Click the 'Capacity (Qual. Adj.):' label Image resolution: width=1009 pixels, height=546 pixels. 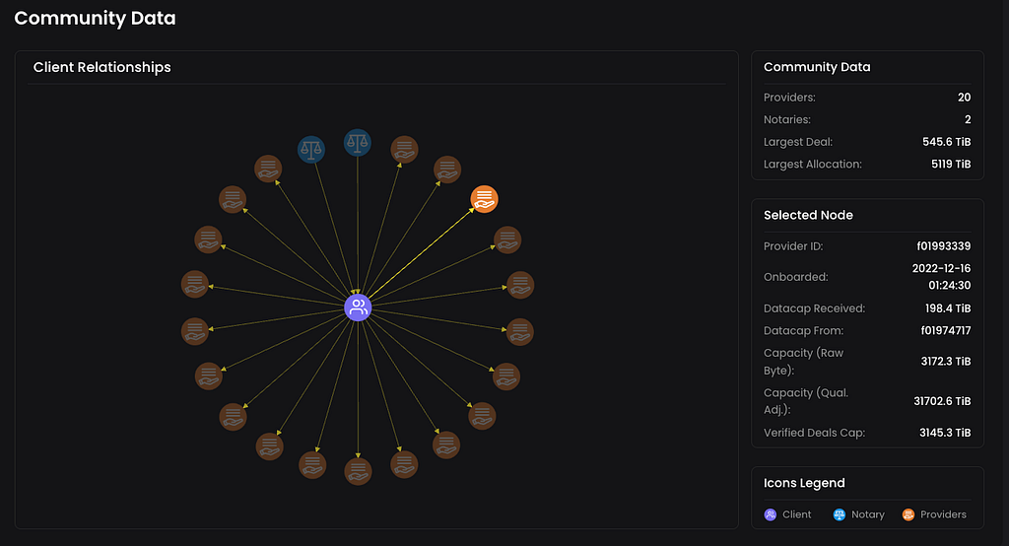click(806, 401)
